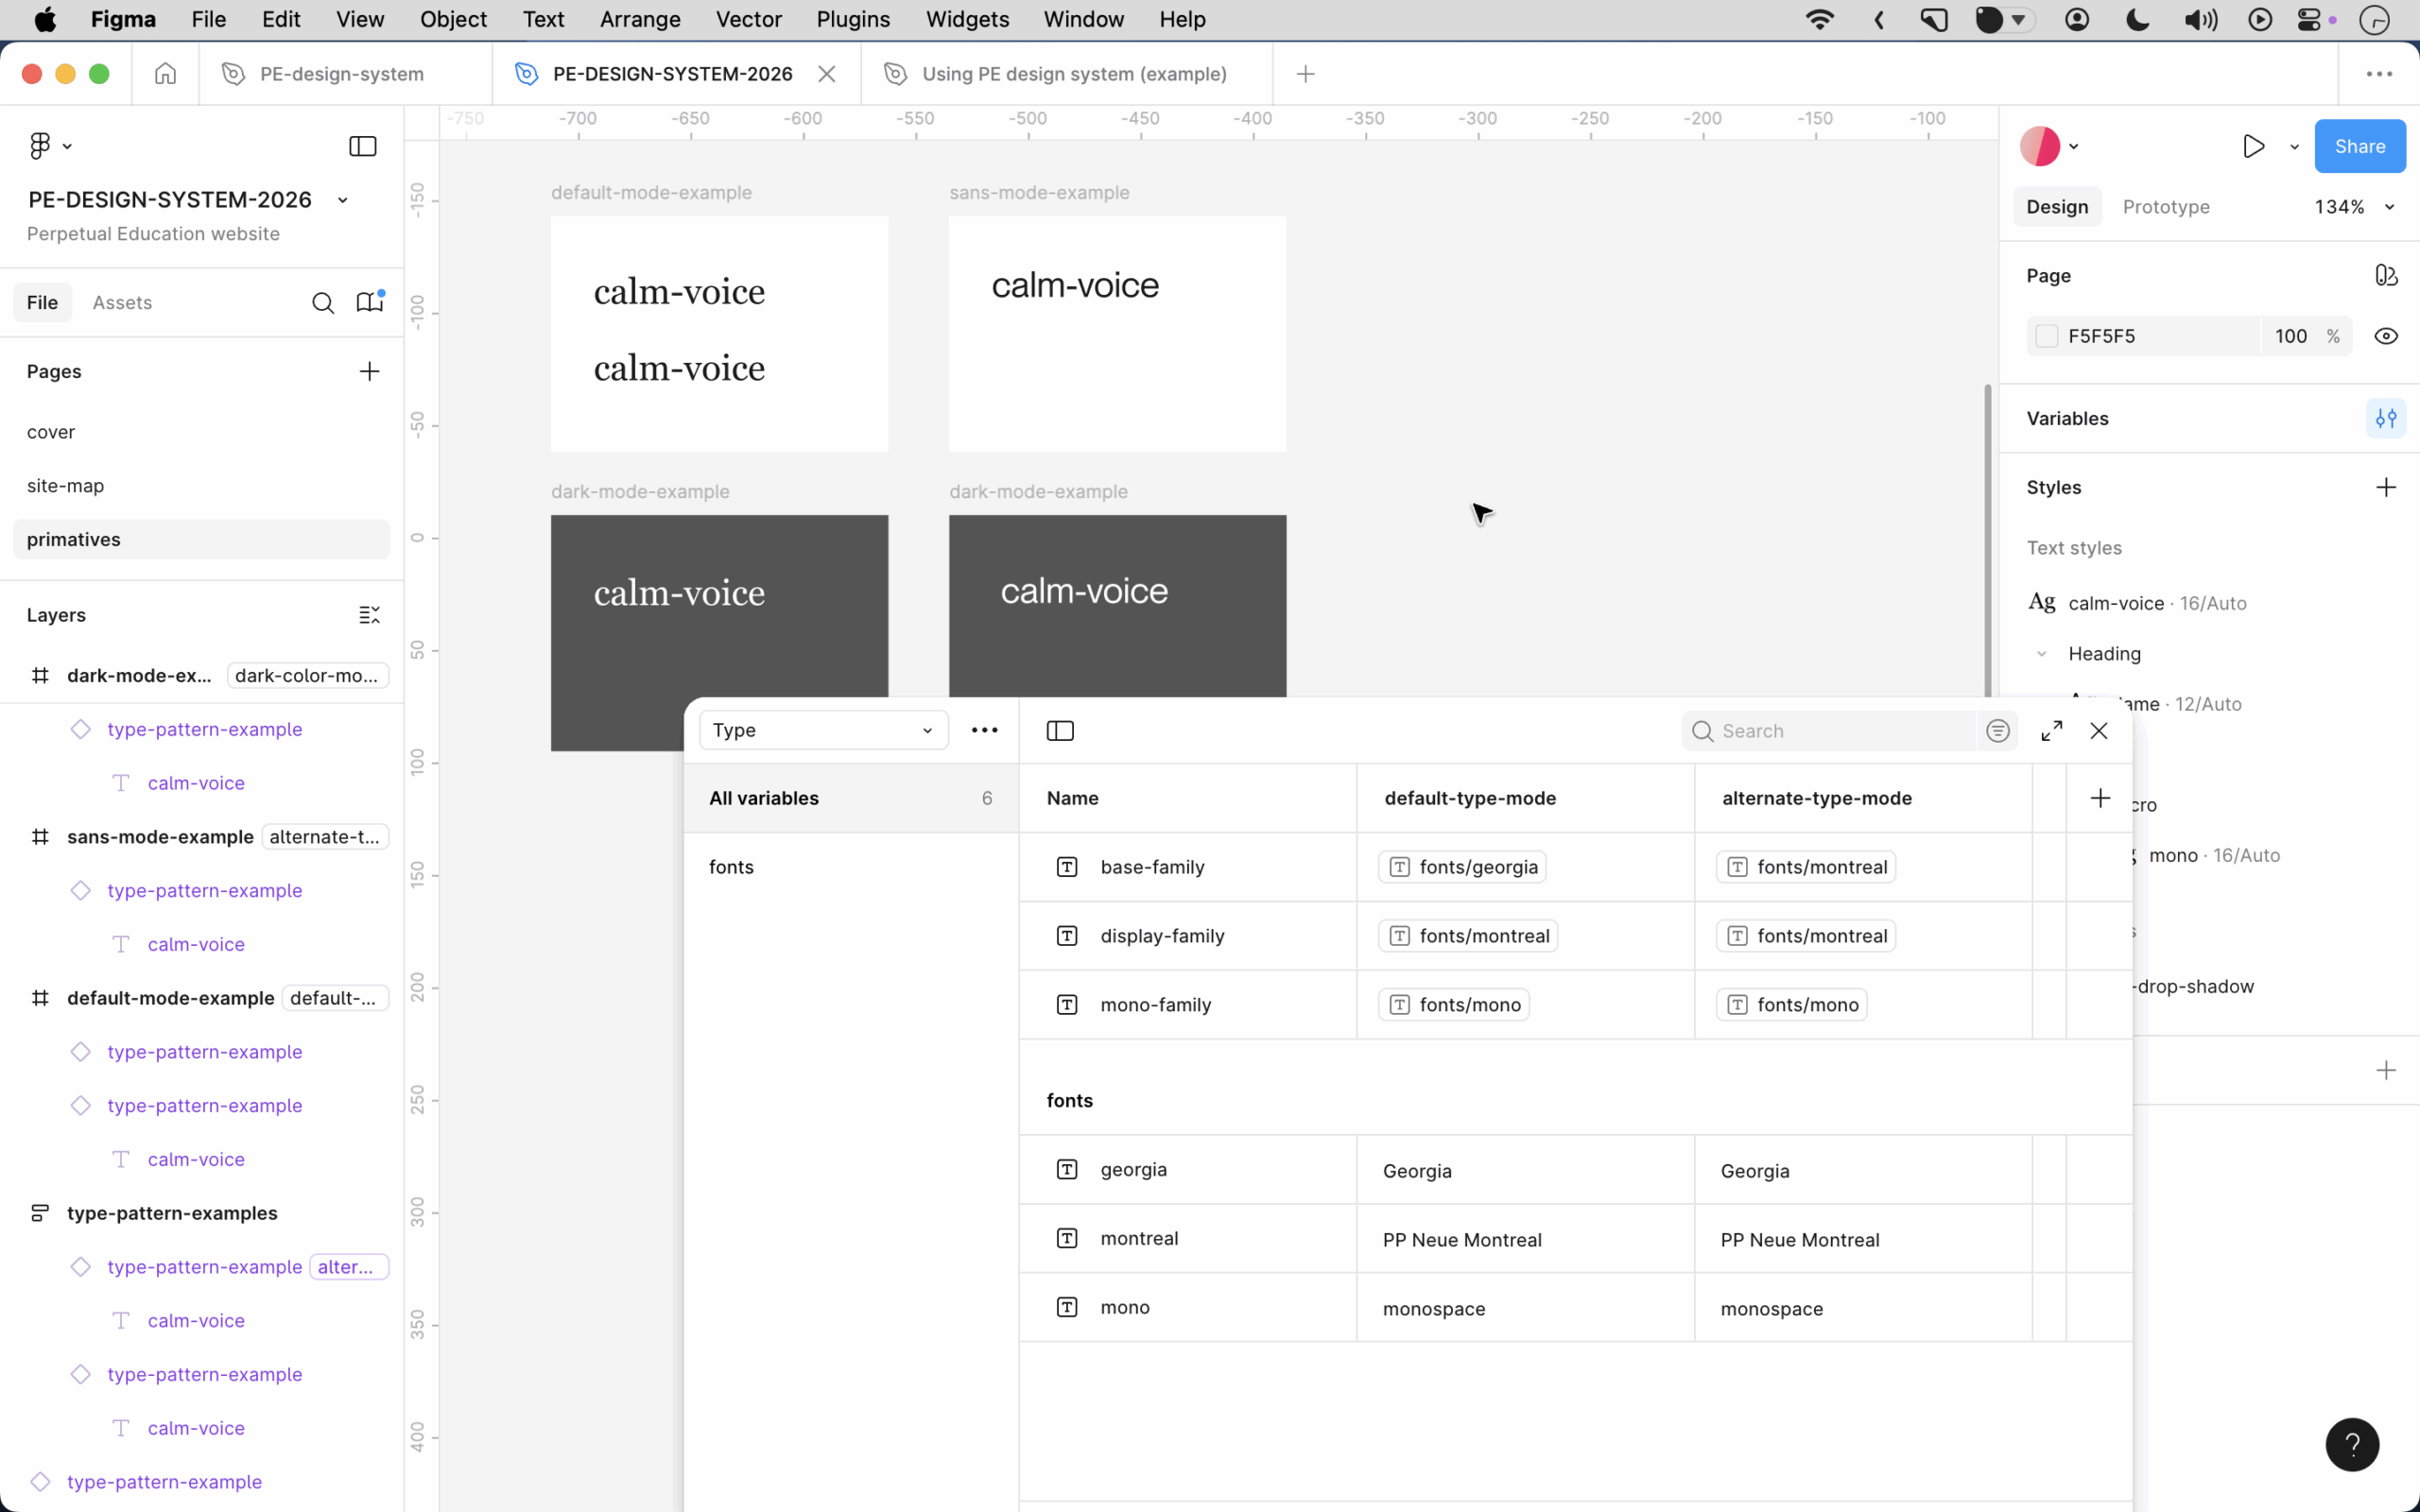Viewport: 2420px width, 1512px height.
Task: Switch to the Prototype tab
Action: (x=2165, y=207)
